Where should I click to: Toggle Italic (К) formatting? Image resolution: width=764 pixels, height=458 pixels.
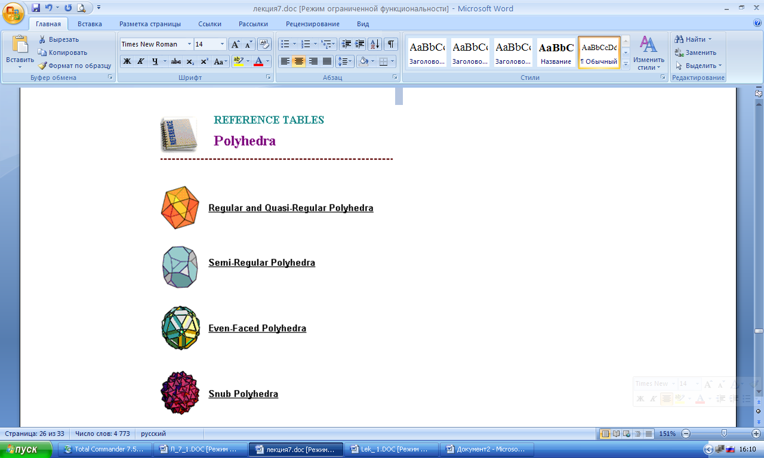pyautogui.click(x=141, y=61)
